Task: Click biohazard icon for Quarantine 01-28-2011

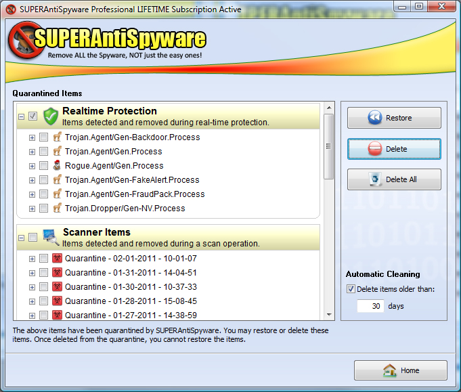Action: coord(57,301)
